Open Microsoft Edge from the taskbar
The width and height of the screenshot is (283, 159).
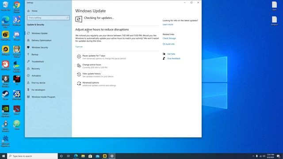pyautogui.click(x=76, y=156)
